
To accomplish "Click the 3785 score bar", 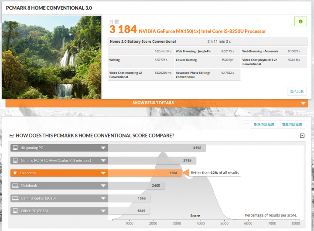I will (152, 161).
